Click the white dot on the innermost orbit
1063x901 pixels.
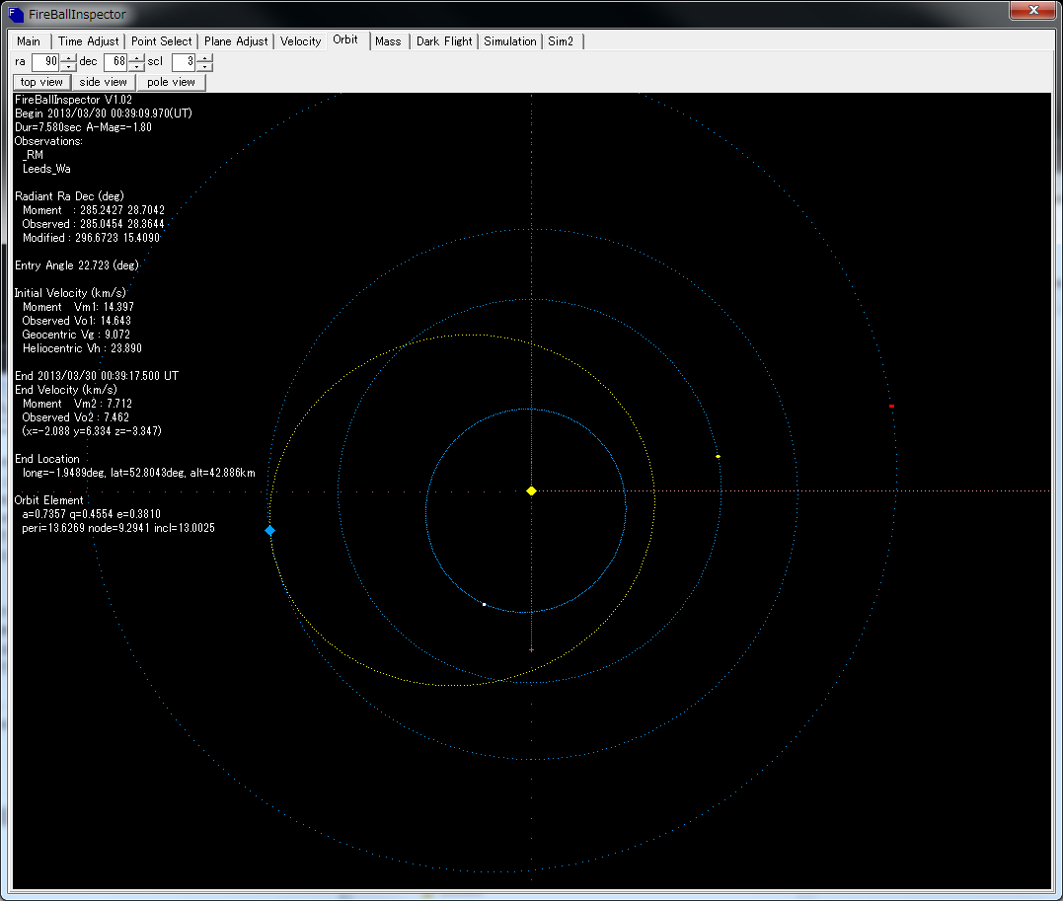[x=484, y=604]
